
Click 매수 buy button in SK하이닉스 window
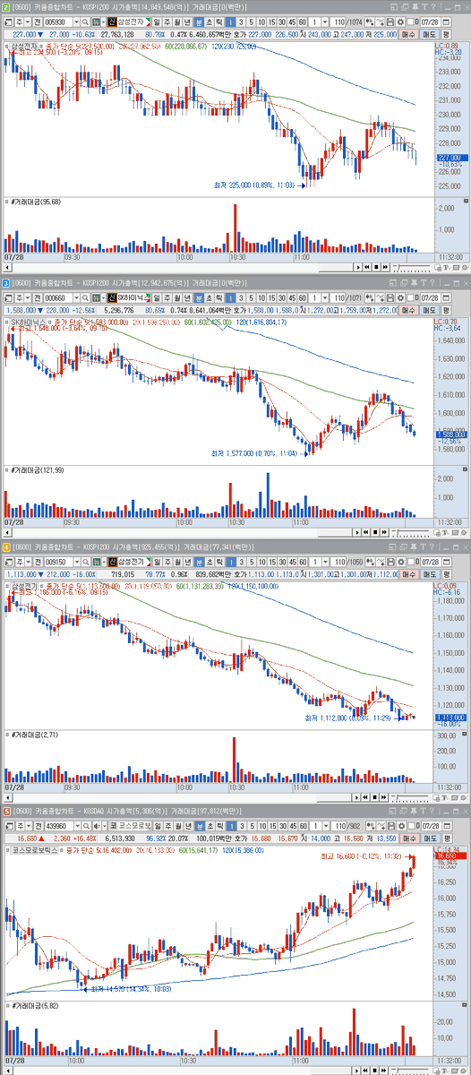(x=407, y=310)
